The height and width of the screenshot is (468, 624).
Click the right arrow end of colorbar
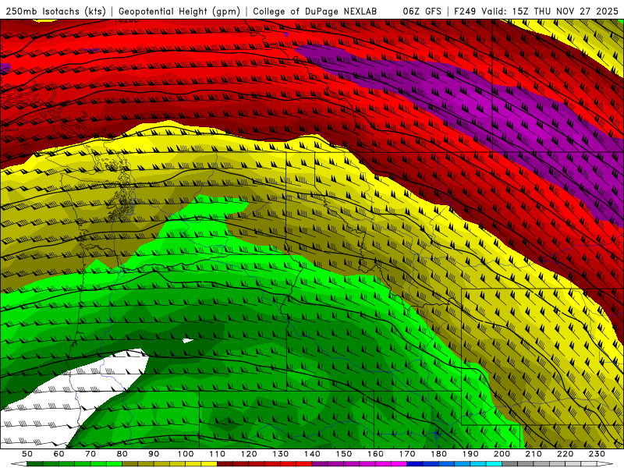click(605, 464)
